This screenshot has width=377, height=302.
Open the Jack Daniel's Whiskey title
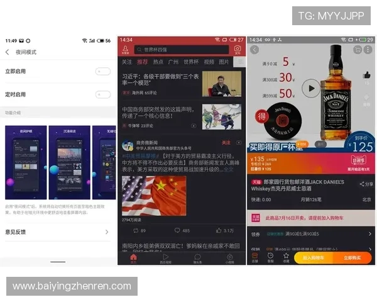298,185
